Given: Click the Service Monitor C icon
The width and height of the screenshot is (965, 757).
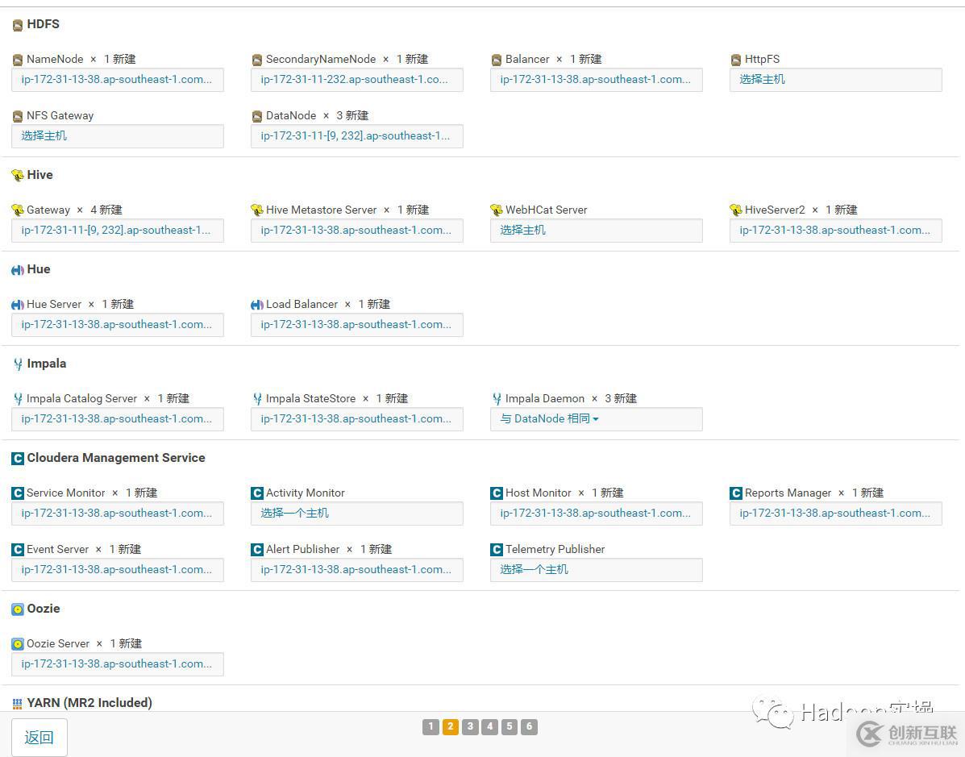Looking at the screenshot, I should [x=18, y=493].
